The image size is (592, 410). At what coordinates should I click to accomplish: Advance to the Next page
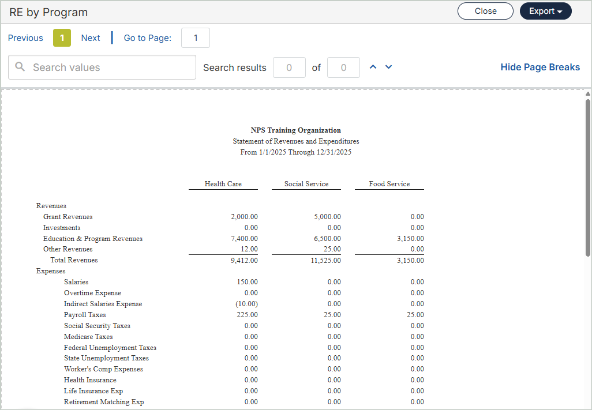click(91, 38)
